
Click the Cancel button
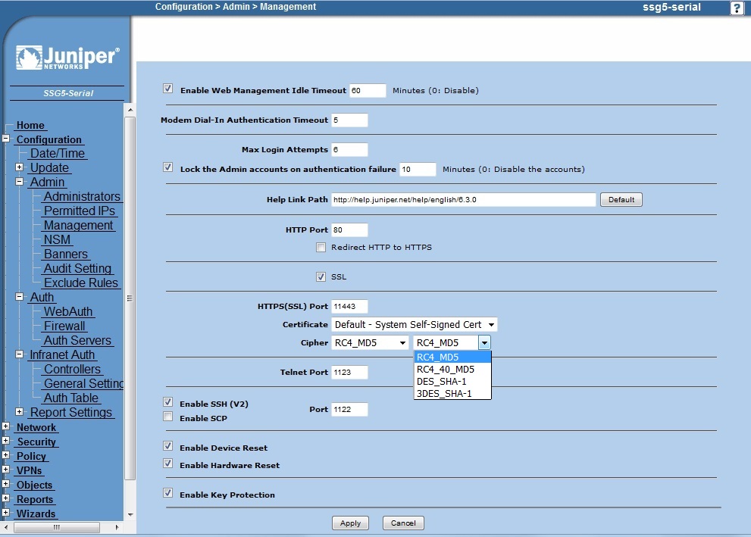(402, 523)
